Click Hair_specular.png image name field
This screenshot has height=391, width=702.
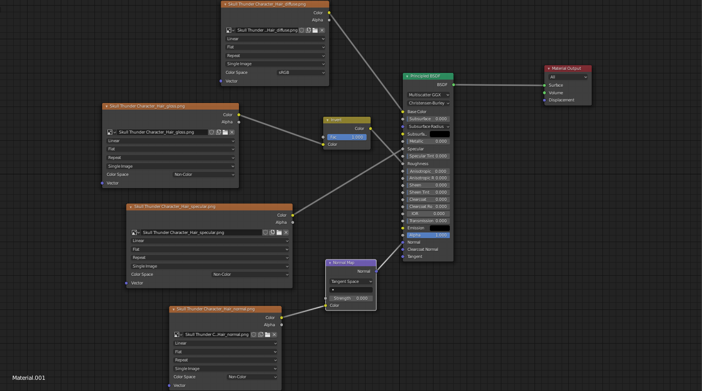201,232
